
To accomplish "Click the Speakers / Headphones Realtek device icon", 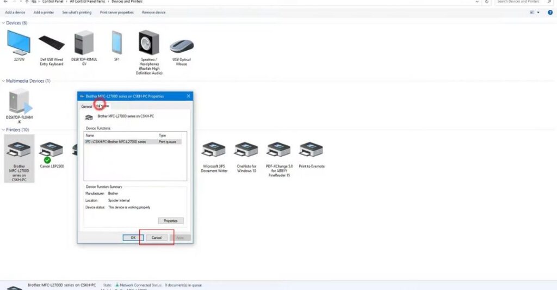I will point(148,42).
